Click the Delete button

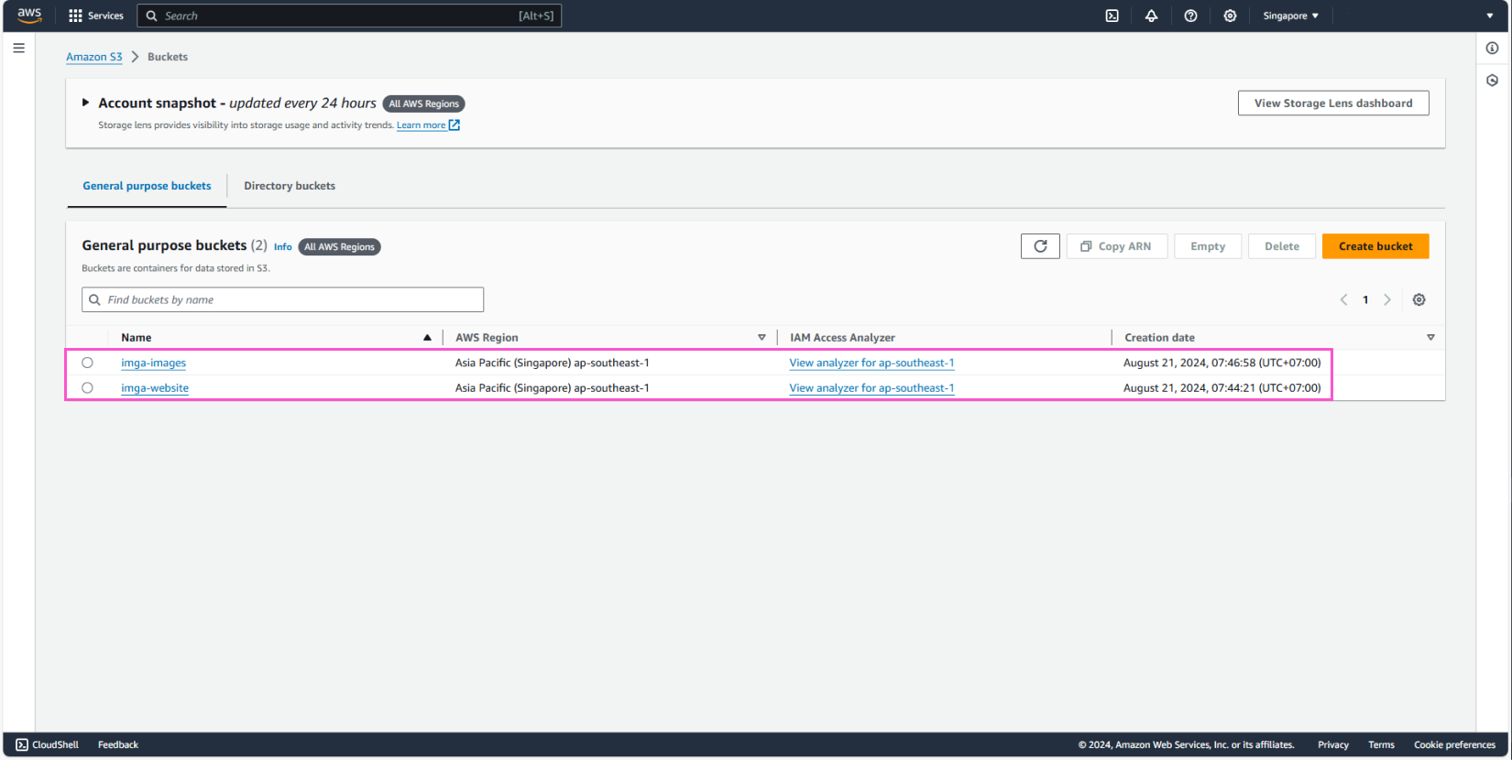1282,246
